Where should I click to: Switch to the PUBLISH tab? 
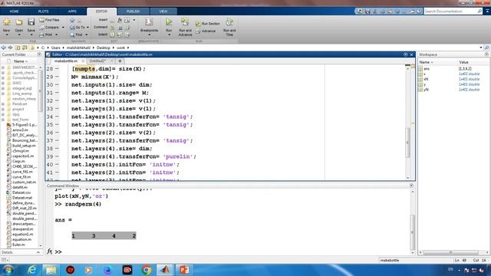pos(133,11)
